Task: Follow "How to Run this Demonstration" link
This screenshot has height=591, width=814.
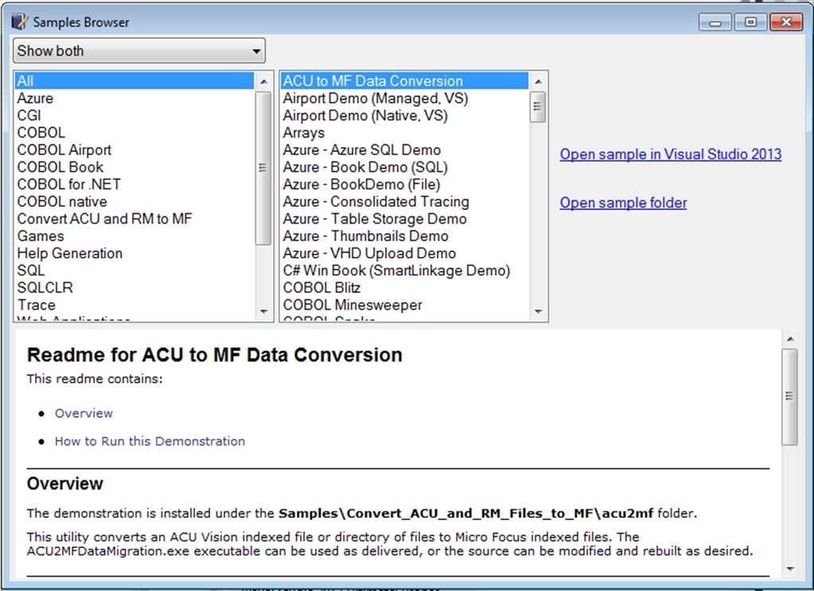Action: [150, 441]
